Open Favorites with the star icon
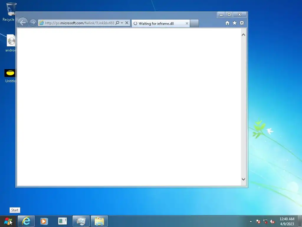This screenshot has height=227, width=302. click(234, 23)
